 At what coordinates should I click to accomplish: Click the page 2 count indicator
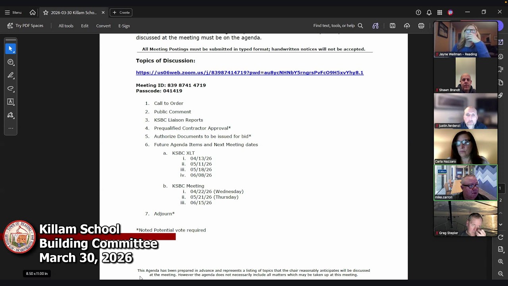[500, 200]
